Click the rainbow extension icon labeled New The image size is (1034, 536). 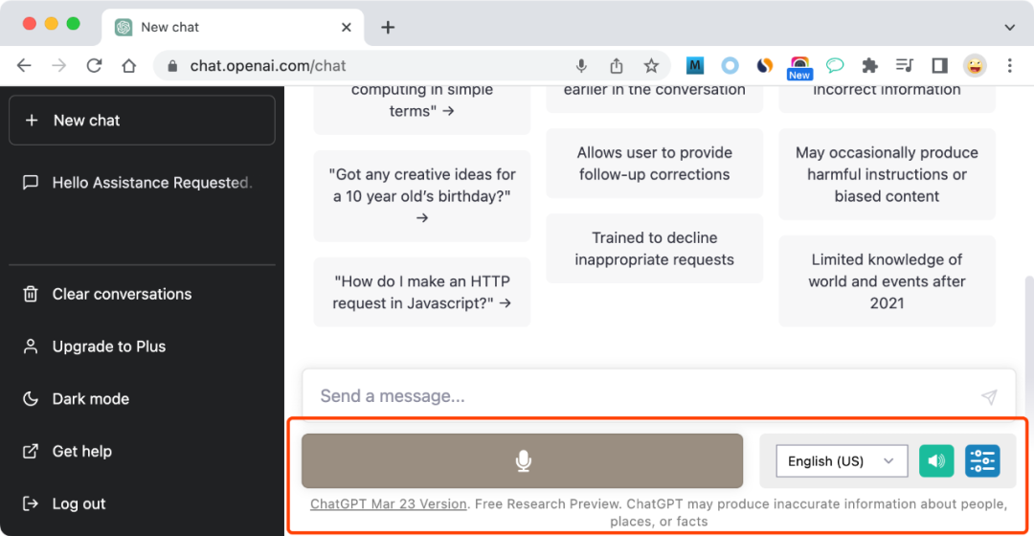[x=799, y=68]
